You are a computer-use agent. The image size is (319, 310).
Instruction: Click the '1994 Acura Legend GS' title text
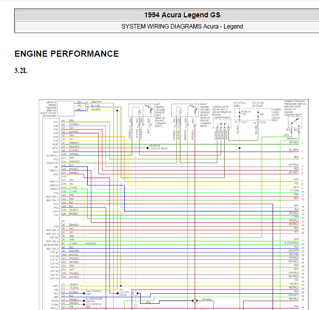[182, 15]
